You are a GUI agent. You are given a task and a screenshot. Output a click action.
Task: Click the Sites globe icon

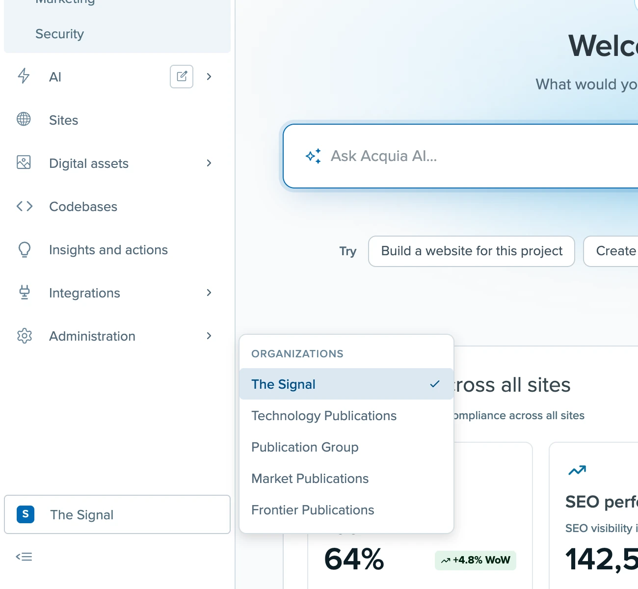click(x=24, y=119)
